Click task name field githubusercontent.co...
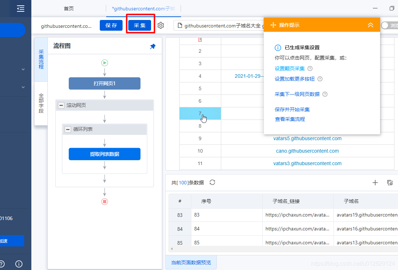398x270 pixels. point(66,26)
